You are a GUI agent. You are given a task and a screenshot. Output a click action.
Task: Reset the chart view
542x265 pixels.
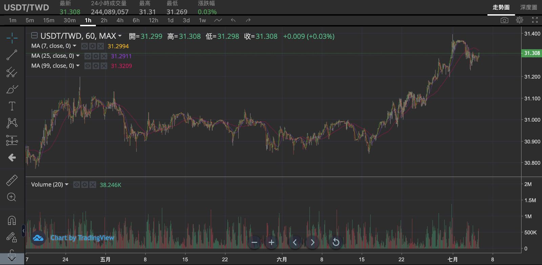(x=336, y=242)
